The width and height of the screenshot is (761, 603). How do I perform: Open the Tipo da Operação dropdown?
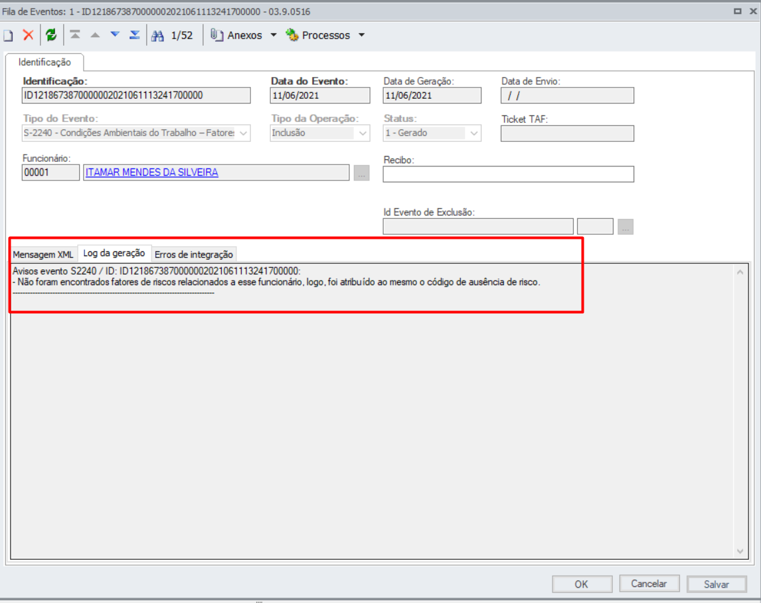point(363,133)
